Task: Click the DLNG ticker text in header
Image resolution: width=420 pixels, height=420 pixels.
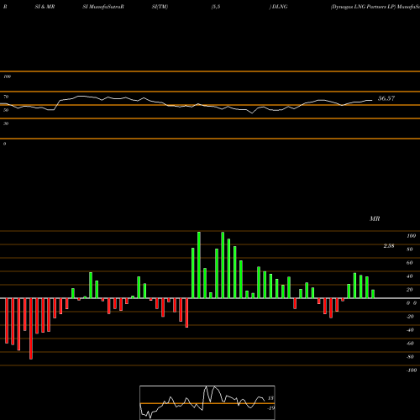Action: (x=280, y=7)
